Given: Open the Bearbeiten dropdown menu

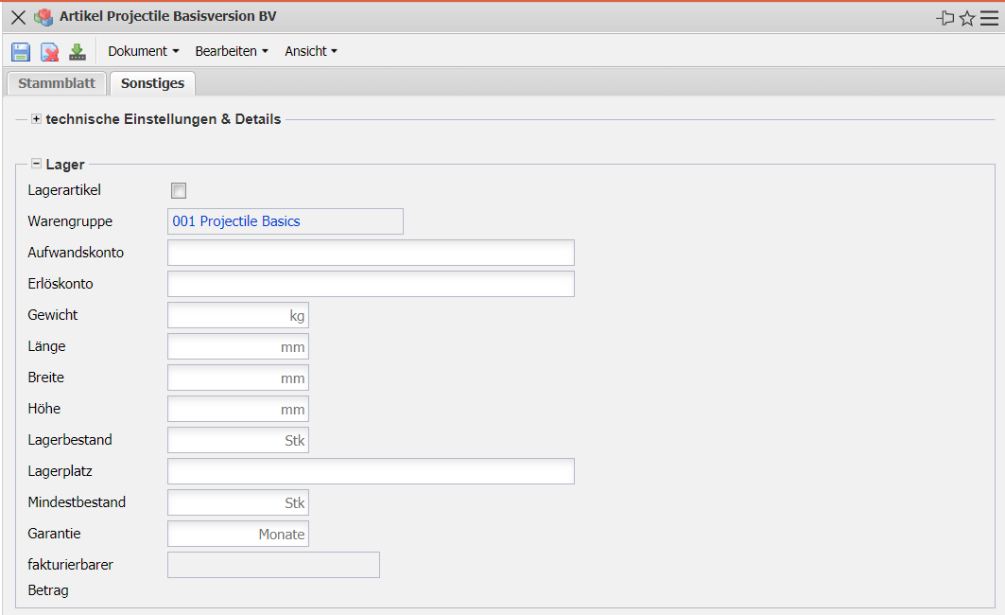Looking at the screenshot, I should 232,51.
